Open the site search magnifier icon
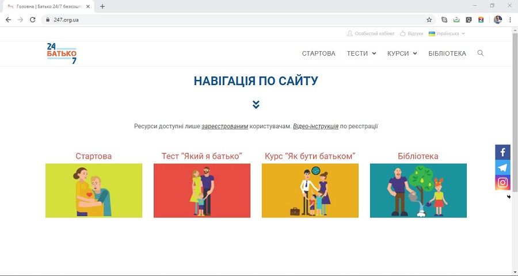The width and height of the screenshot is (518, 276). pyautogui.click(x=481, y=53)
